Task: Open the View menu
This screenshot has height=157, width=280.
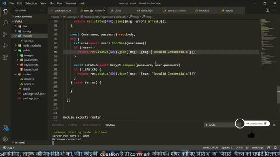Action: click(x=43, y=3)
